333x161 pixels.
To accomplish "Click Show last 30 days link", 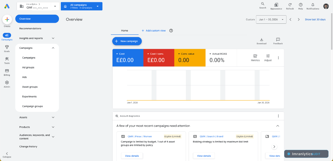I will (315, 20).
